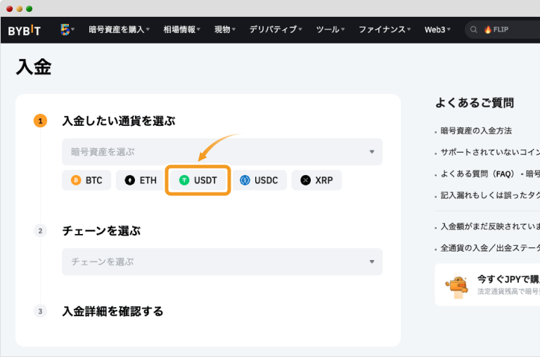Click the macOS yellow minimize button

point(19,9)
